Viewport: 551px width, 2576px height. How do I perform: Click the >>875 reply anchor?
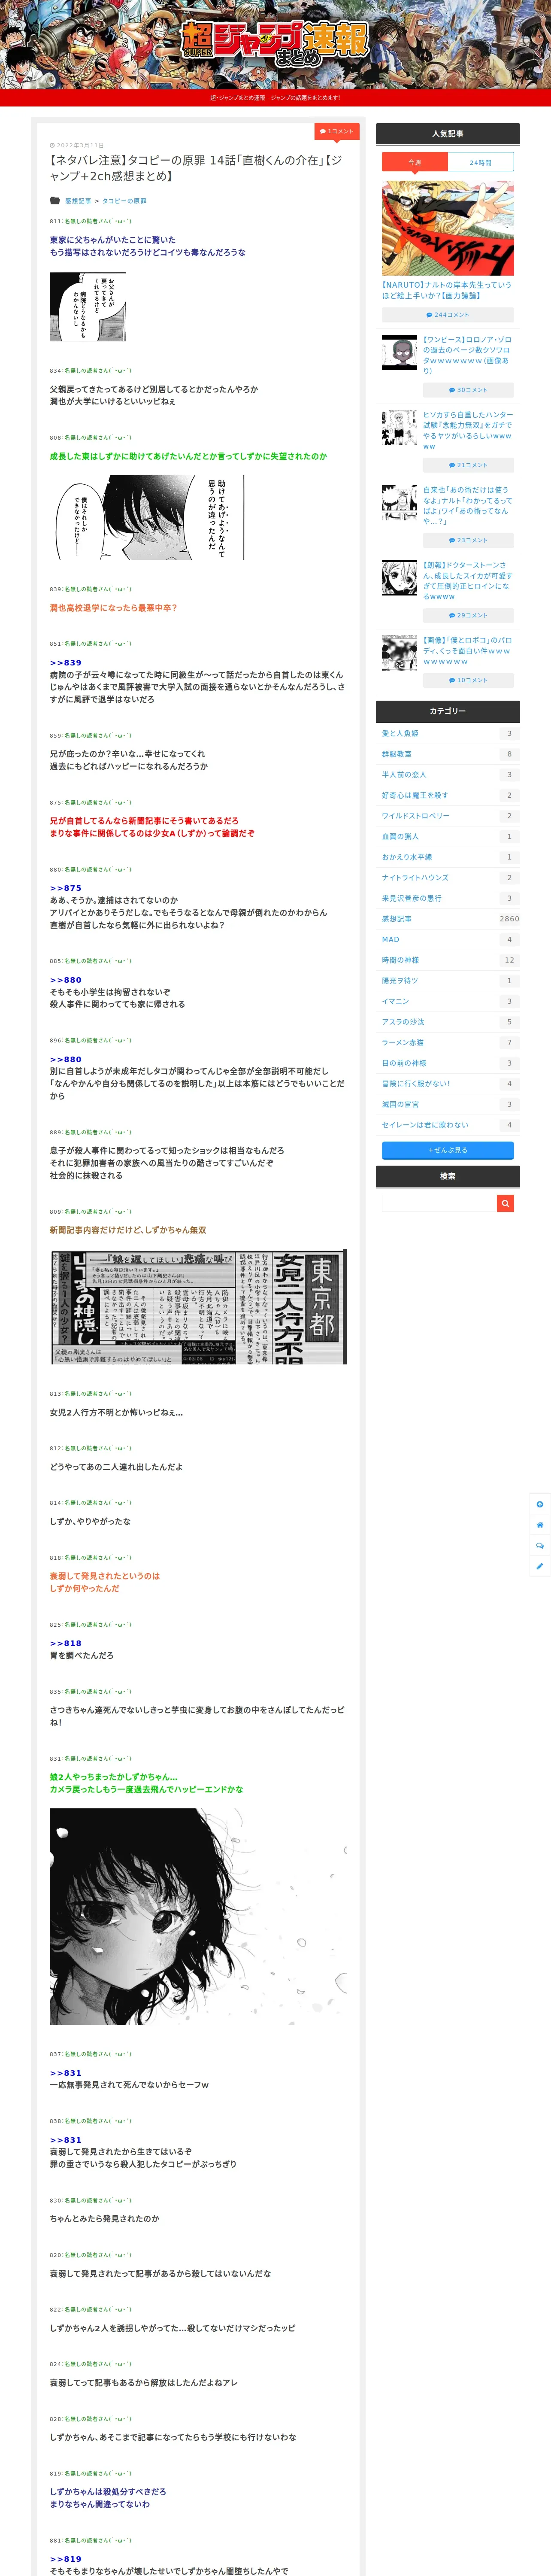click(x=66, y=888)
